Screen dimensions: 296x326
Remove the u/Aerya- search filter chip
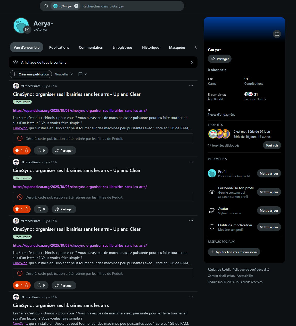(76, 6)
